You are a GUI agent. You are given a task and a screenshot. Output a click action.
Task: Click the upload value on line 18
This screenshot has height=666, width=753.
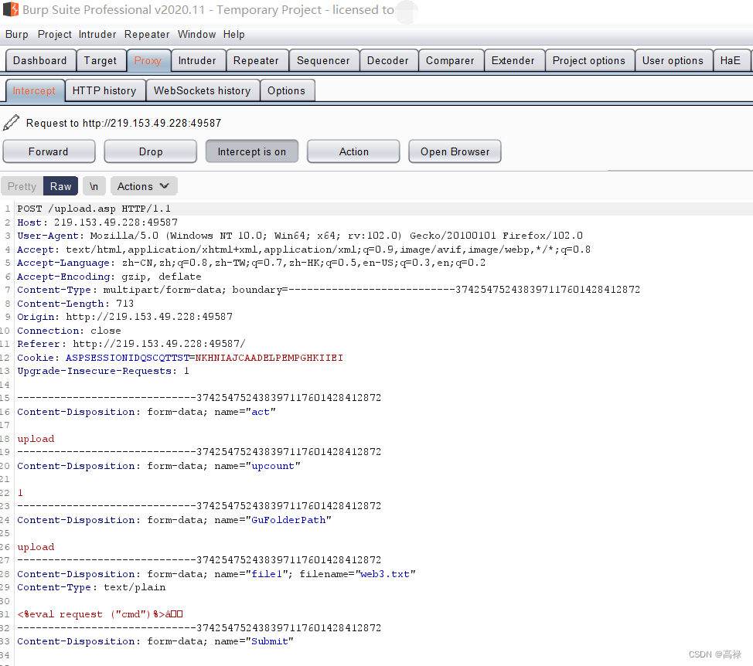(x=36, y=439)
